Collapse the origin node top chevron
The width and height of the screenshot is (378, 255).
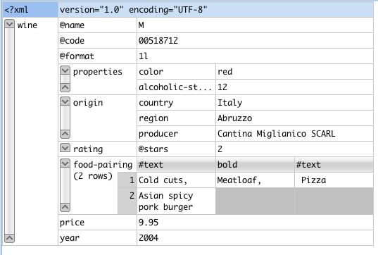65,101
